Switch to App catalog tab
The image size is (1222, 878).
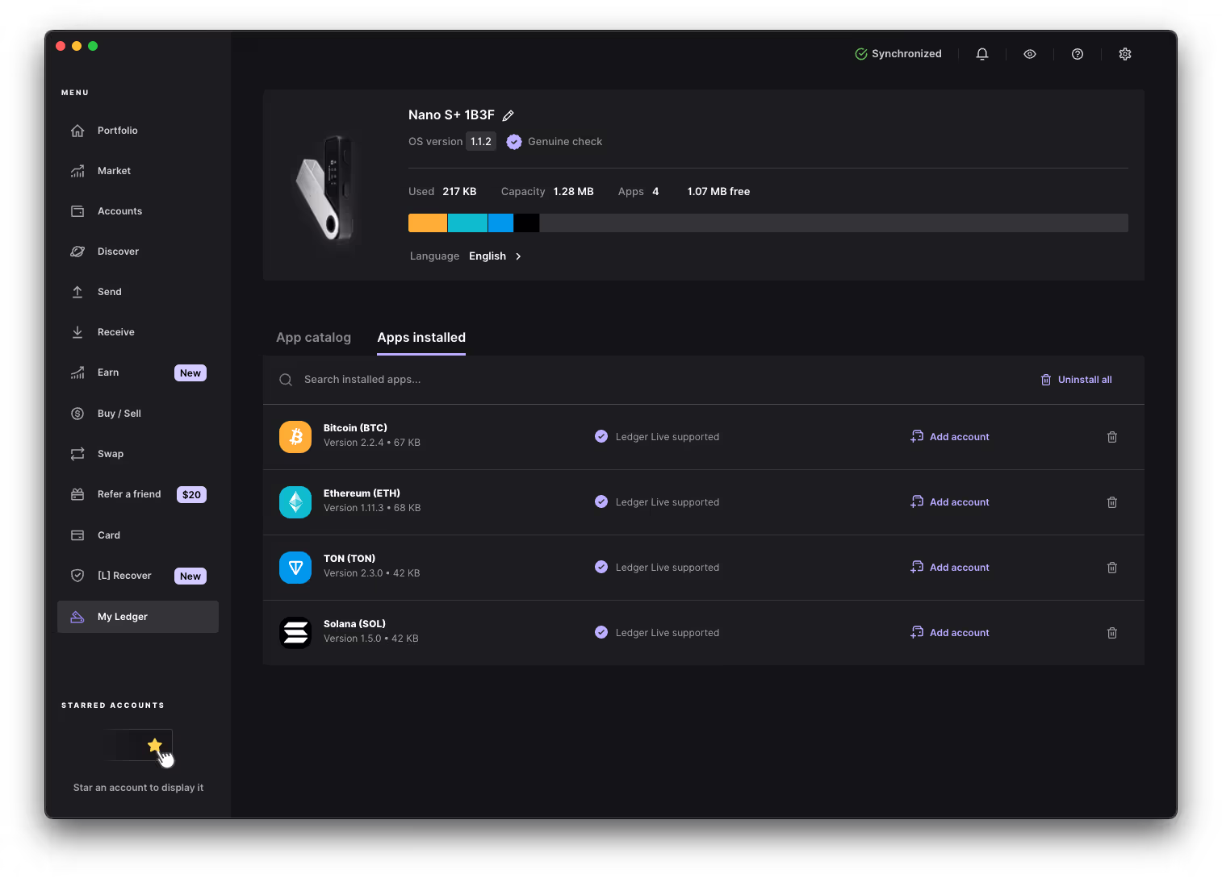pyautogui.click(x=313, y=338)
